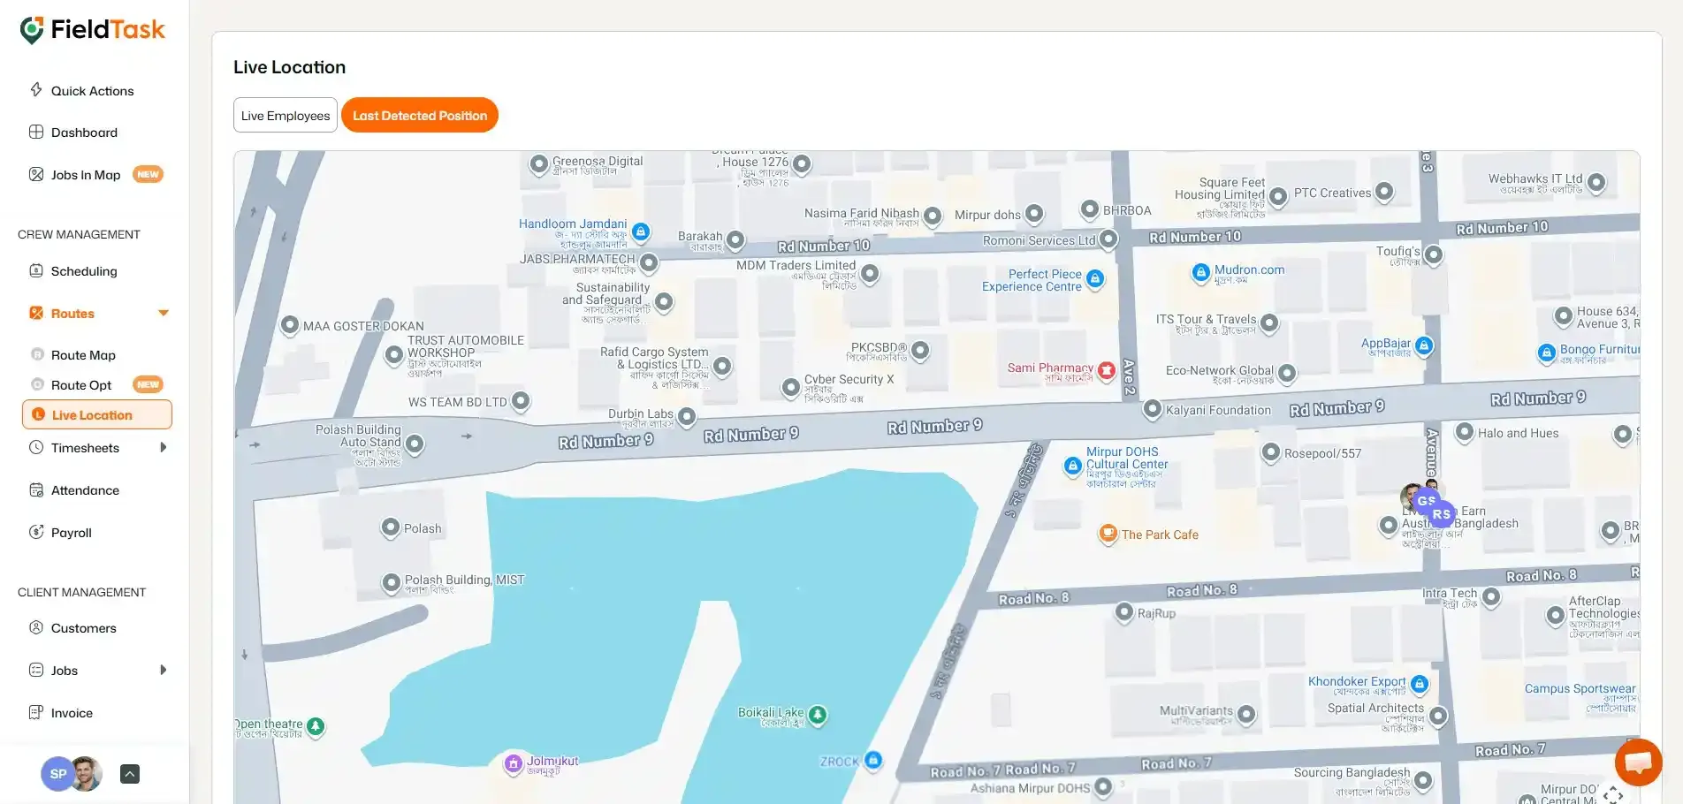Click the Mudron.com map pin
The image size is (1683, 804).
pos(1200,272)
